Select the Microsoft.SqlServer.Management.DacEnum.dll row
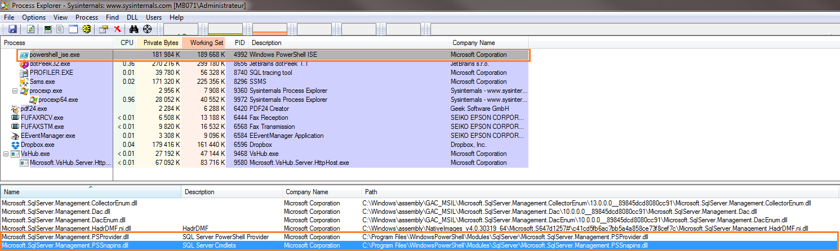The width and height of the screenshot is (840, 251). 420,219
